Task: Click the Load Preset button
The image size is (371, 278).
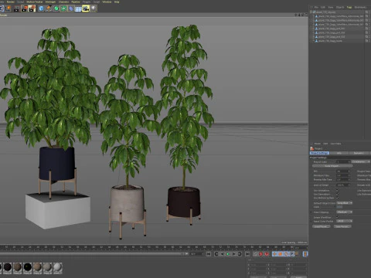Action: pos(322,226)
